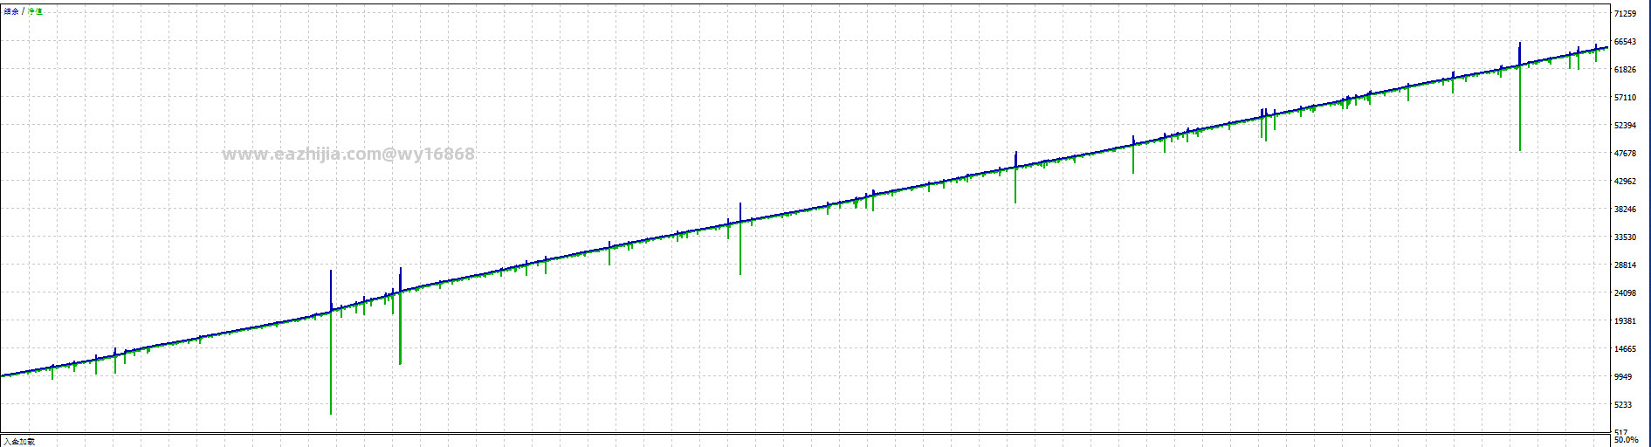The height and width of the screenshot is (447, 1651).
Task: Click the 入金加载 label in the lower panel
Action: 19,442
